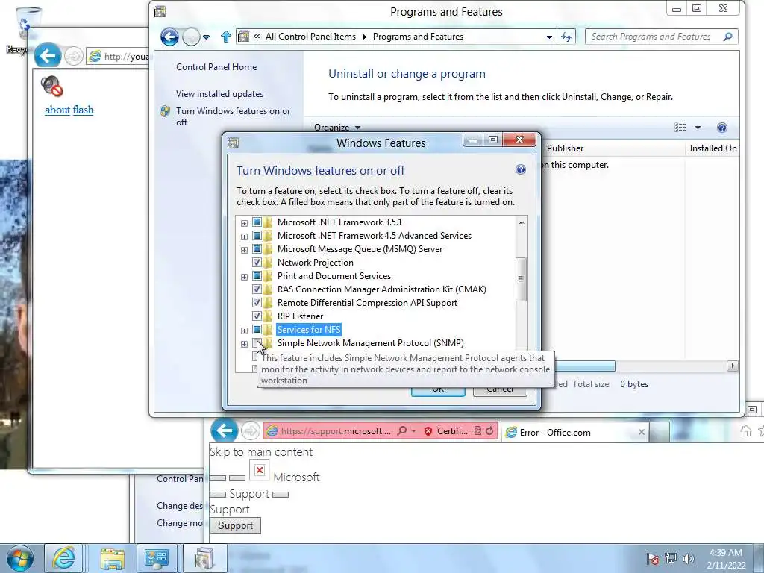This screenshot has width=764, height=573.
Task: Click Up arrow in Programs and Features toolbar
Action: pos(225,37)
